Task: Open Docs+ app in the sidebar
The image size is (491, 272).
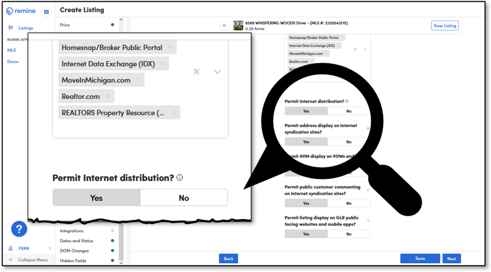Action: click(x=13, y=62)
